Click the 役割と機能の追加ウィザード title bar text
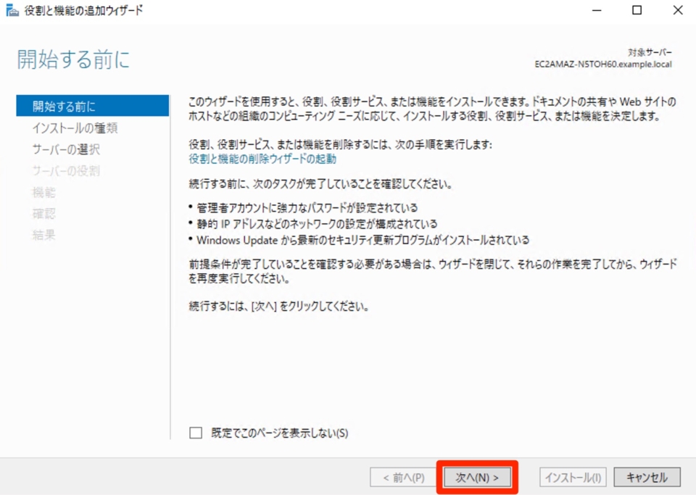Viewport: 696px width, 495px height. tap(83, 10)
